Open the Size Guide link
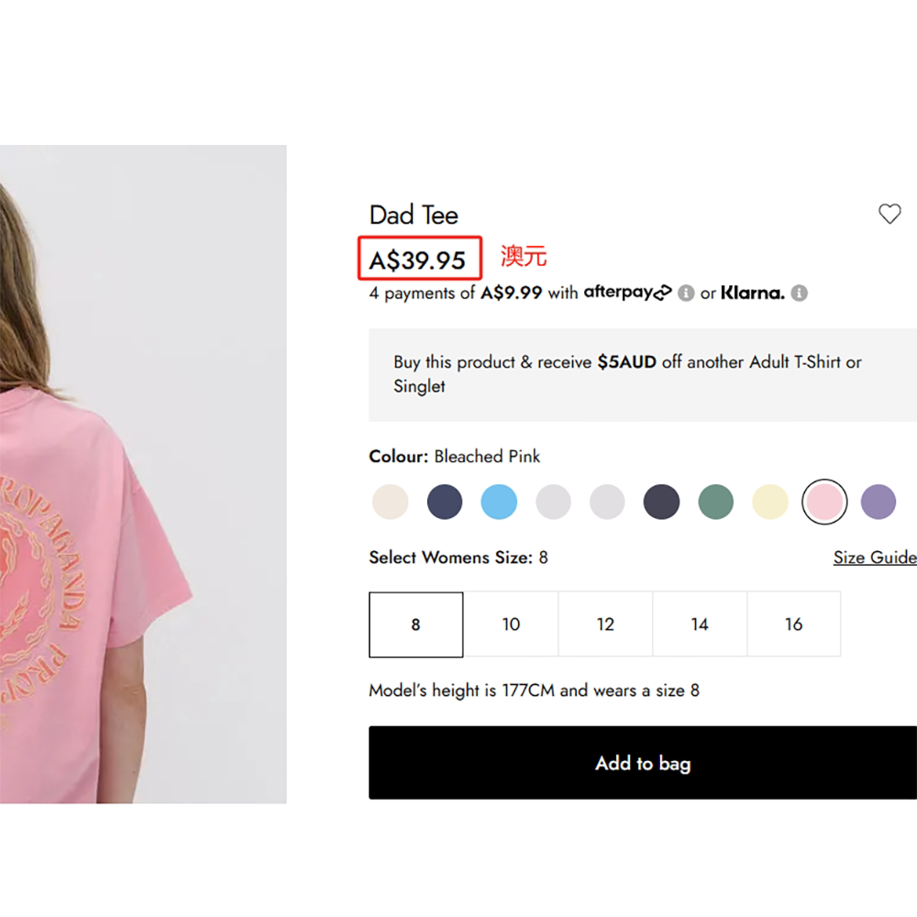Screen dimensions: 917x917 pos(874,558)
